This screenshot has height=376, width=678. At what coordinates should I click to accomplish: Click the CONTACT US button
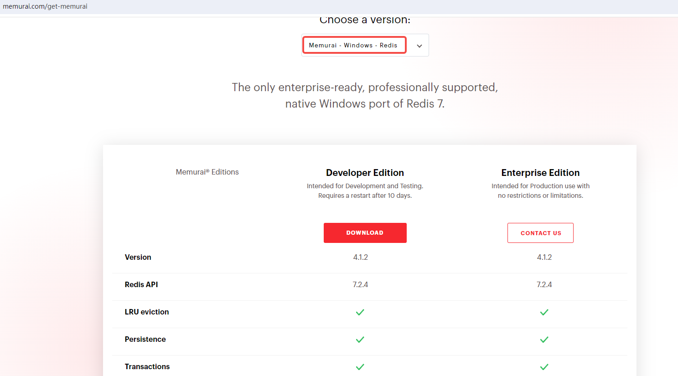(540, 233)
